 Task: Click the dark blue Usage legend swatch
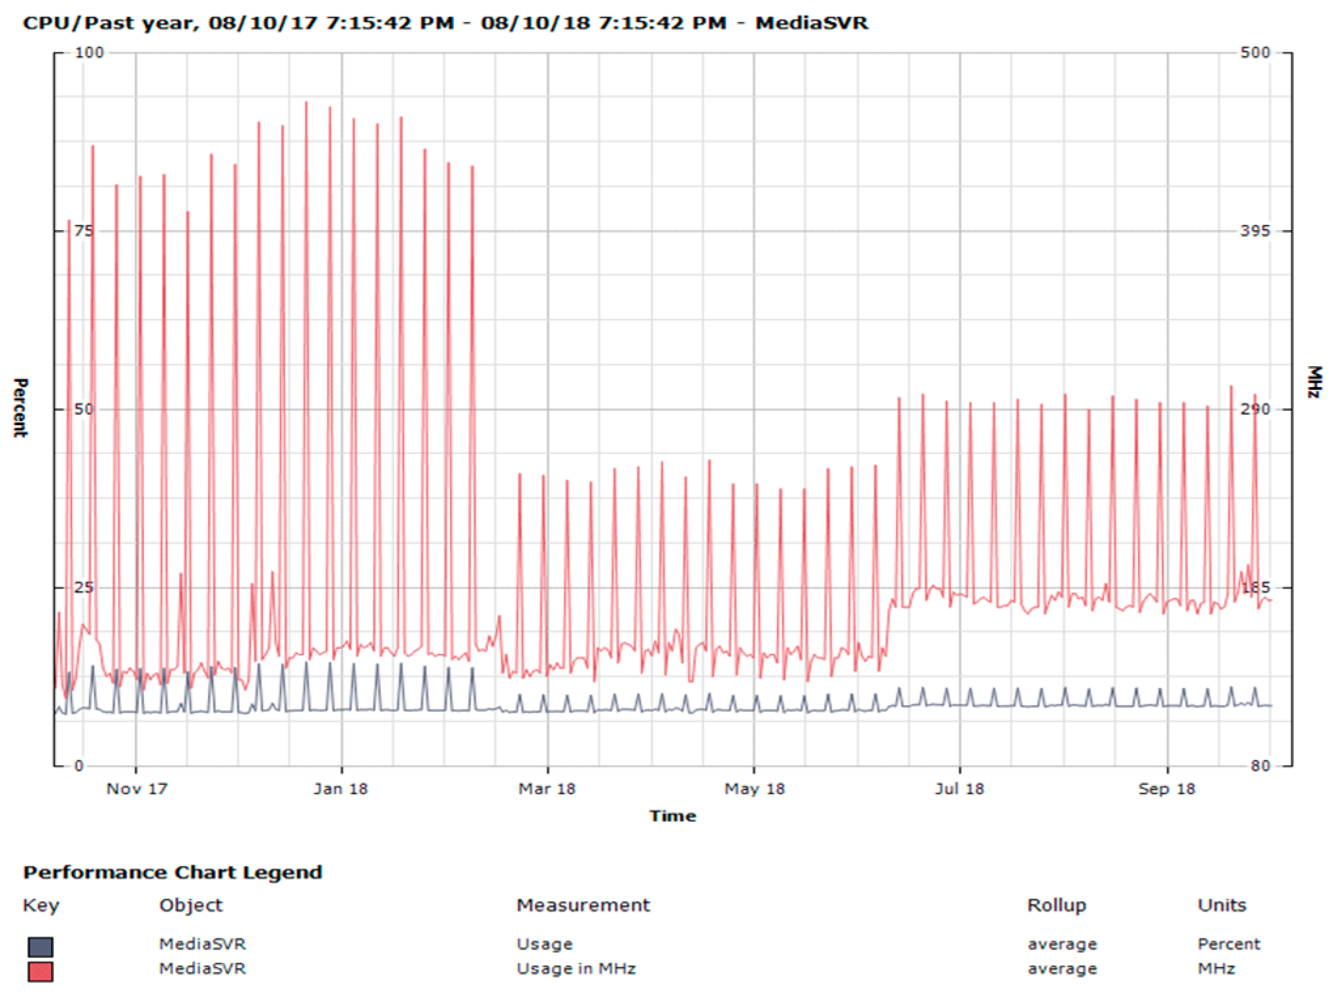pos(41,946)
